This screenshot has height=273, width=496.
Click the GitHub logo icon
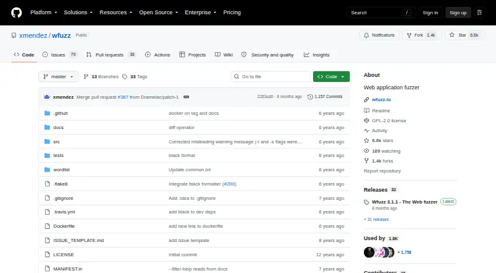[17, 12]
